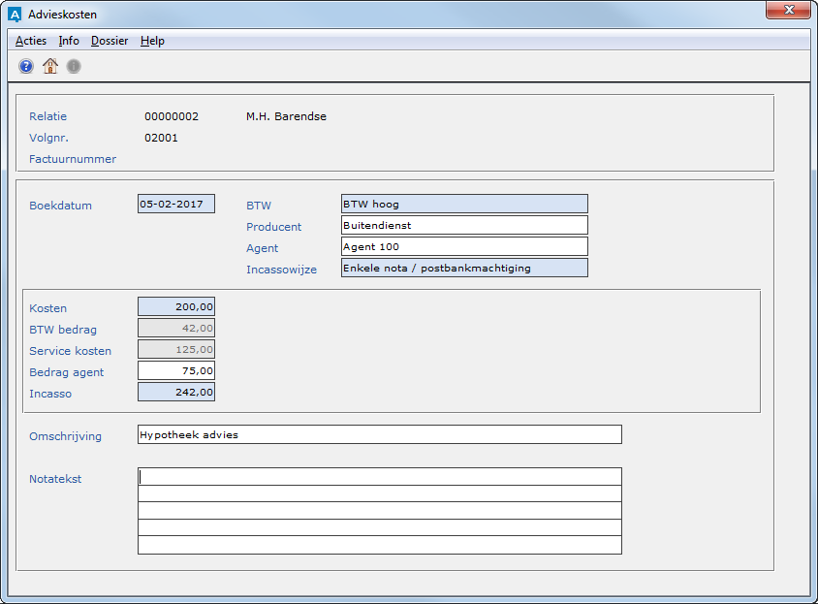The image size is (818, 604).
Task: Click the Agent field containing Agent 100
Action: tap(464, 246)
